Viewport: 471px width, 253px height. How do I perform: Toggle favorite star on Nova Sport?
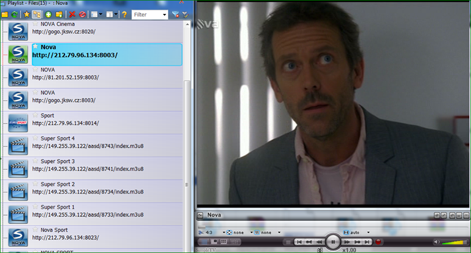click(35, 230)
